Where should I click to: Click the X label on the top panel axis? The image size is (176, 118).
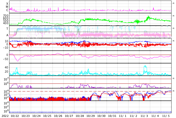coord(7,4)
